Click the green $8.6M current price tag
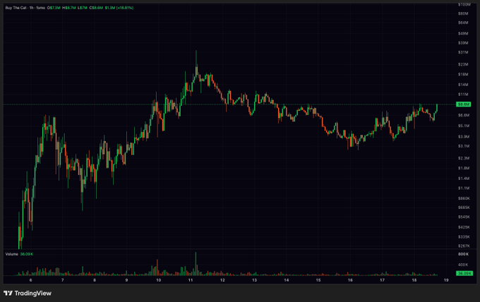This screenshot has height=302, width=480. (463, 104)
